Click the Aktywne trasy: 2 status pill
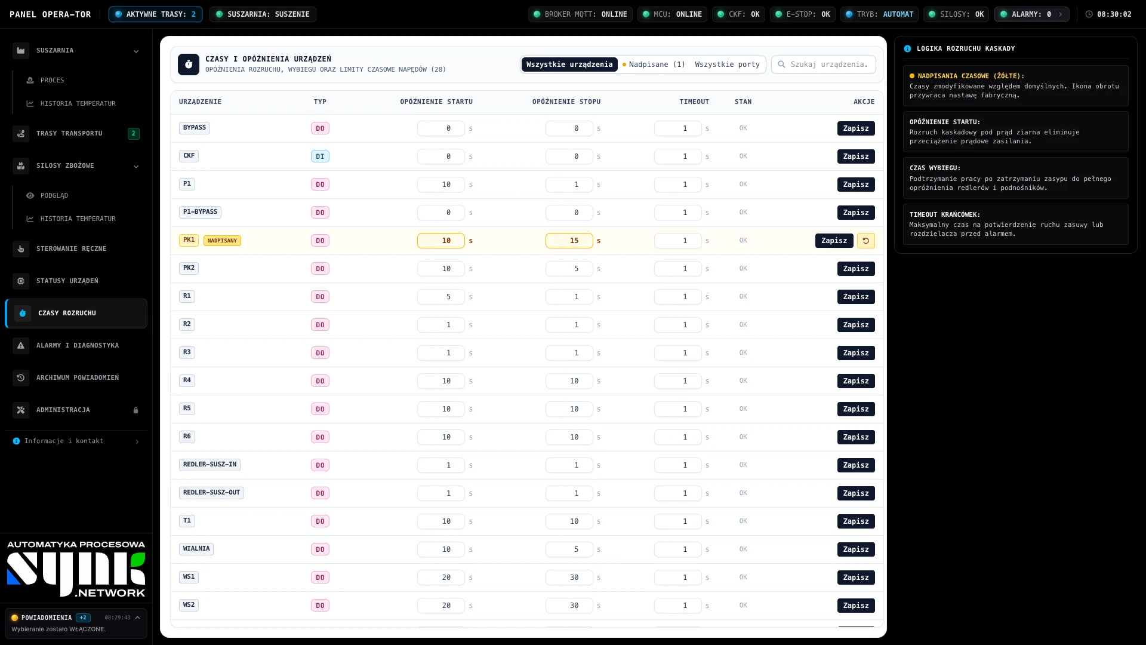1146x645 pixels. [155, 14]
